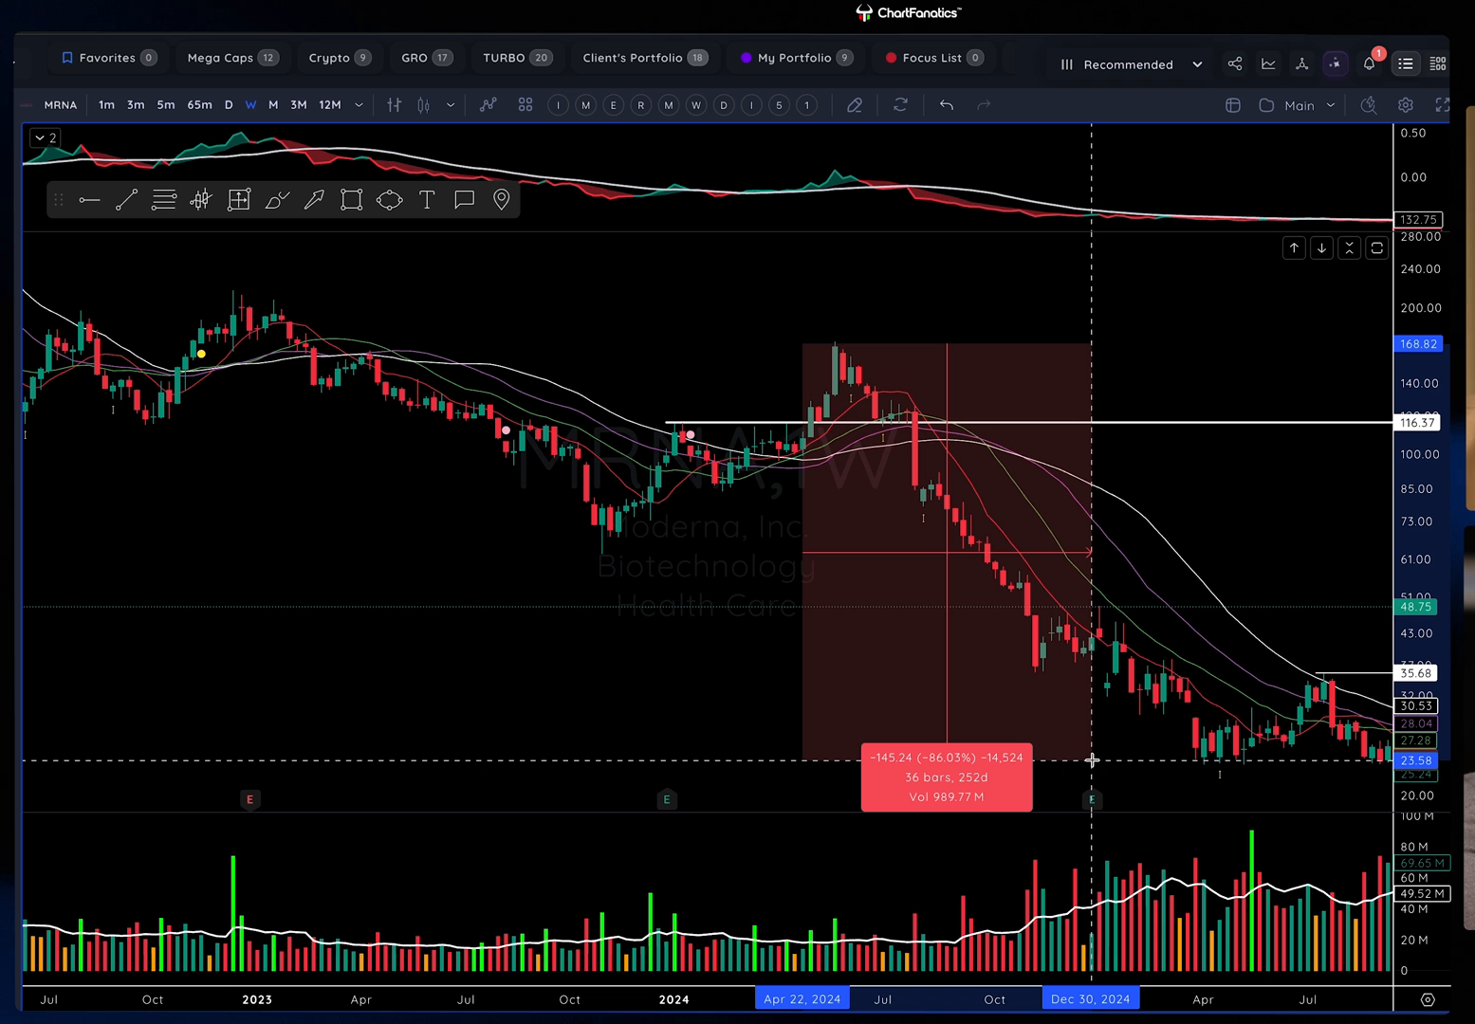
Task: Click the MRNA ticker symbol
Action: click(60, 105)
